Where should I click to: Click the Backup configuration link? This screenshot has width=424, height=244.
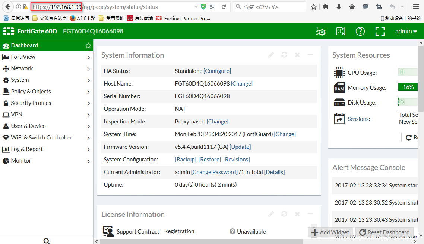pos(186,160)
